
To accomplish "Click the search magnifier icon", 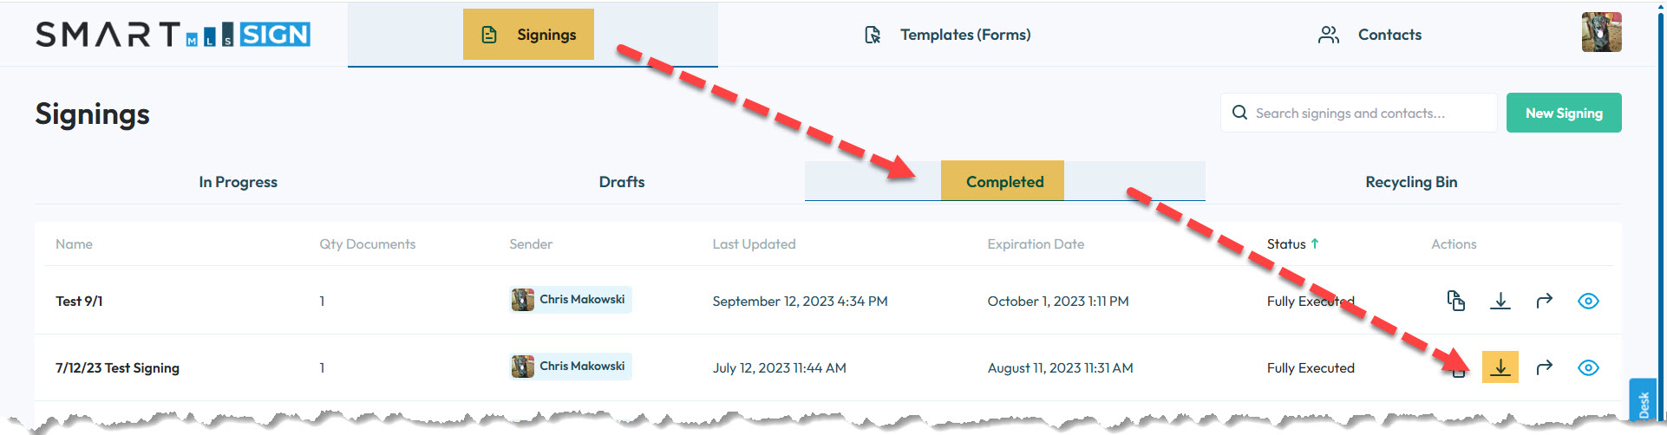I will (1240, 113).
